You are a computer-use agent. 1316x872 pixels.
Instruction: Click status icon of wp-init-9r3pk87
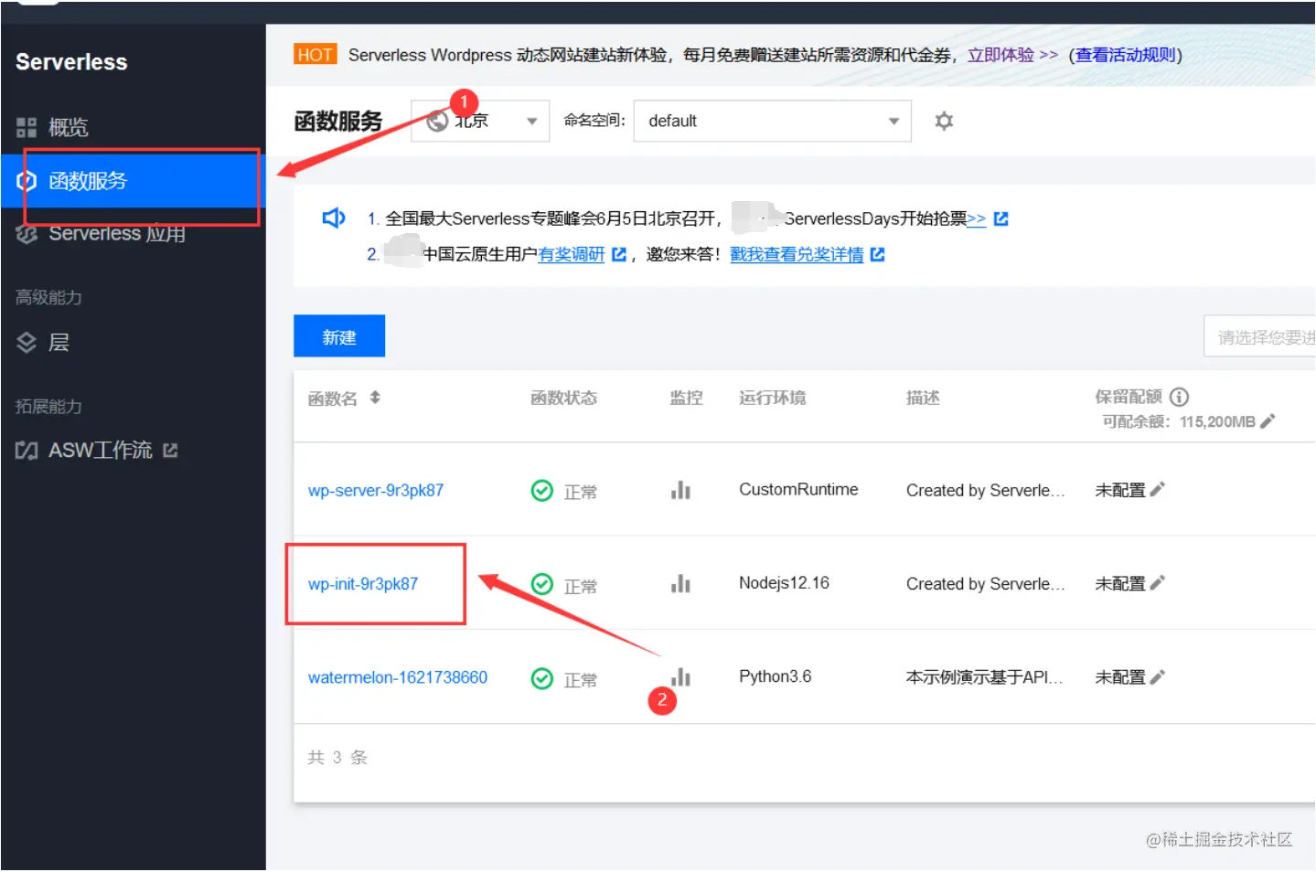click(542, 584)
